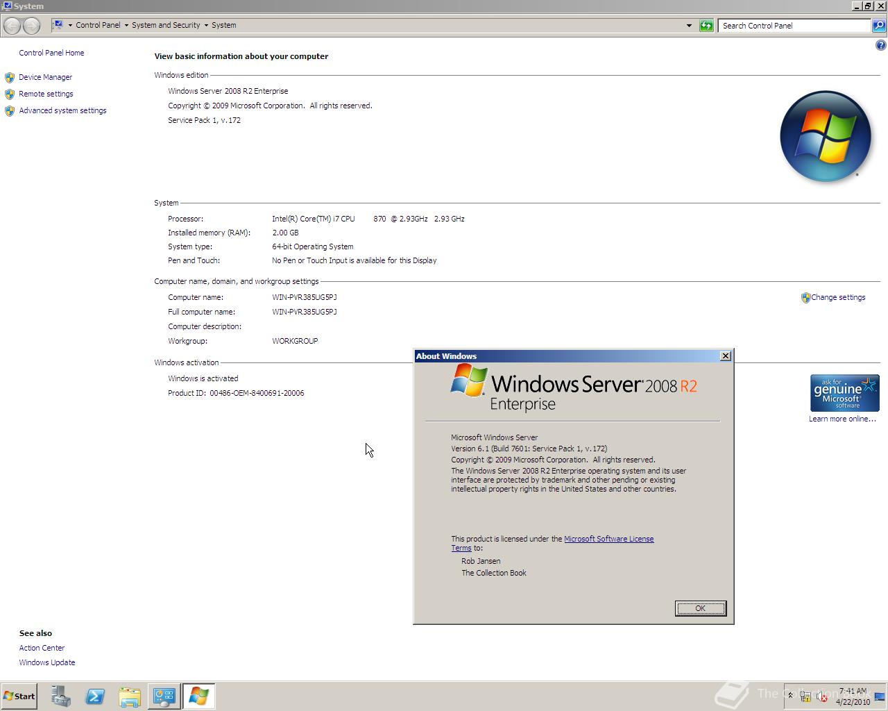Click the WORKGROUP value text
888x711 pixels.
point(295,341)
